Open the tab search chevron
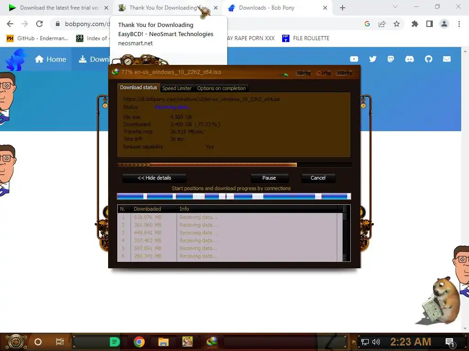469x351 pixels. point(395,6)
